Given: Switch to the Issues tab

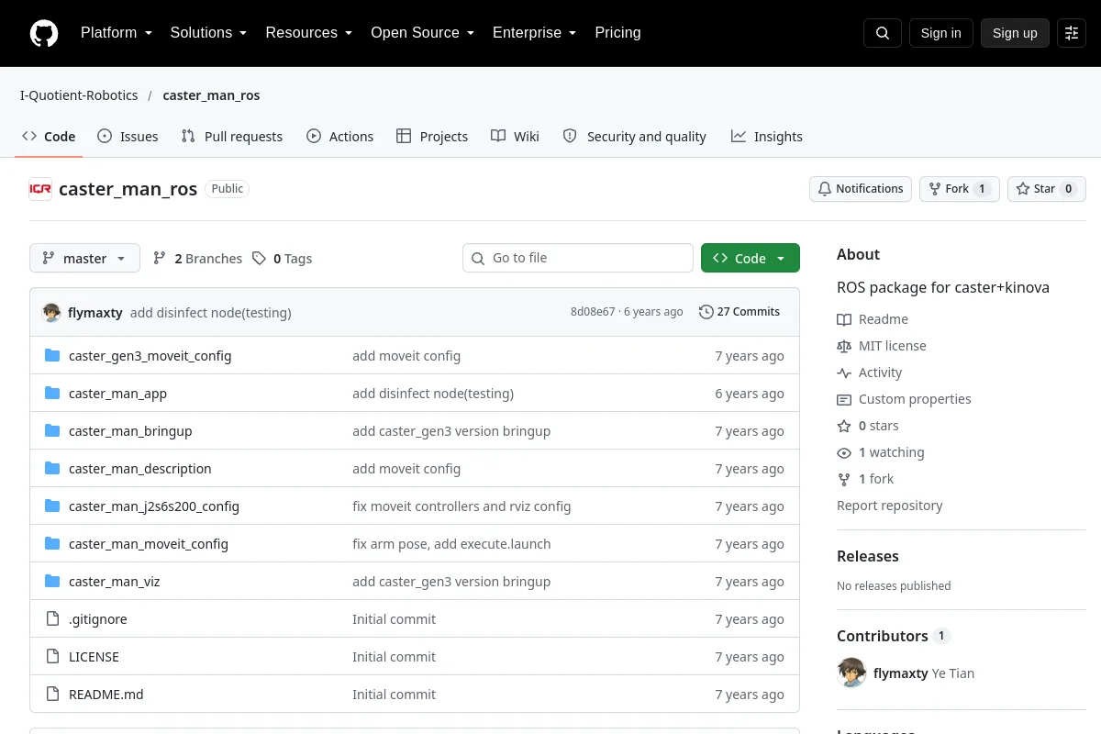Looking at the screenshot, I should point(128,137).
